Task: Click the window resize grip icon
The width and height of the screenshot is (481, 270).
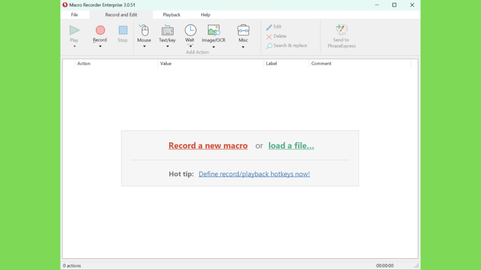Action: (416, 266)
